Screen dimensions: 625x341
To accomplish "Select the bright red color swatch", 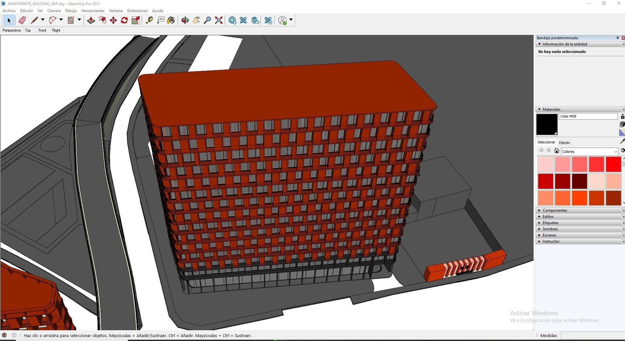I will (x=613, y=164).
